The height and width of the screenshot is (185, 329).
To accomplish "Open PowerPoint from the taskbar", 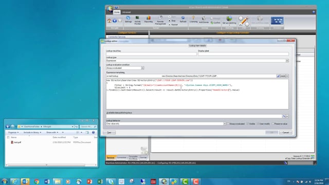I will (x=89, y=181).
